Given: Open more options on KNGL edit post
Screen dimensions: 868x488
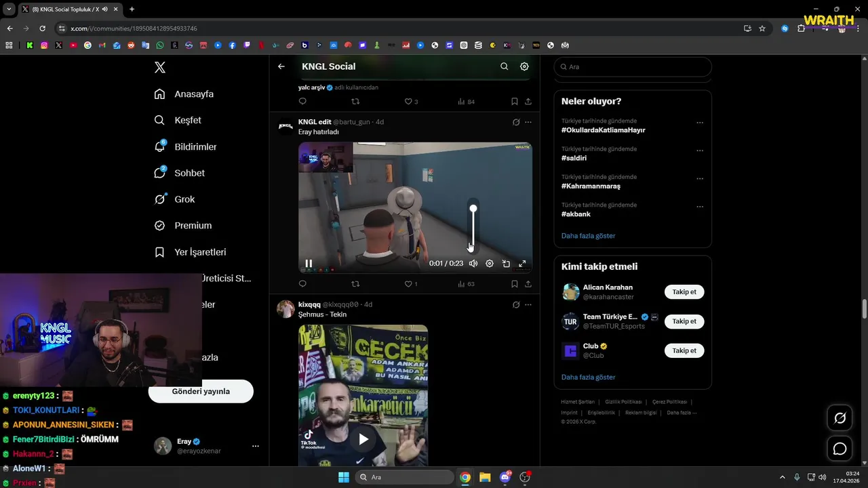Looking at the screenshot, I should 528,122.
